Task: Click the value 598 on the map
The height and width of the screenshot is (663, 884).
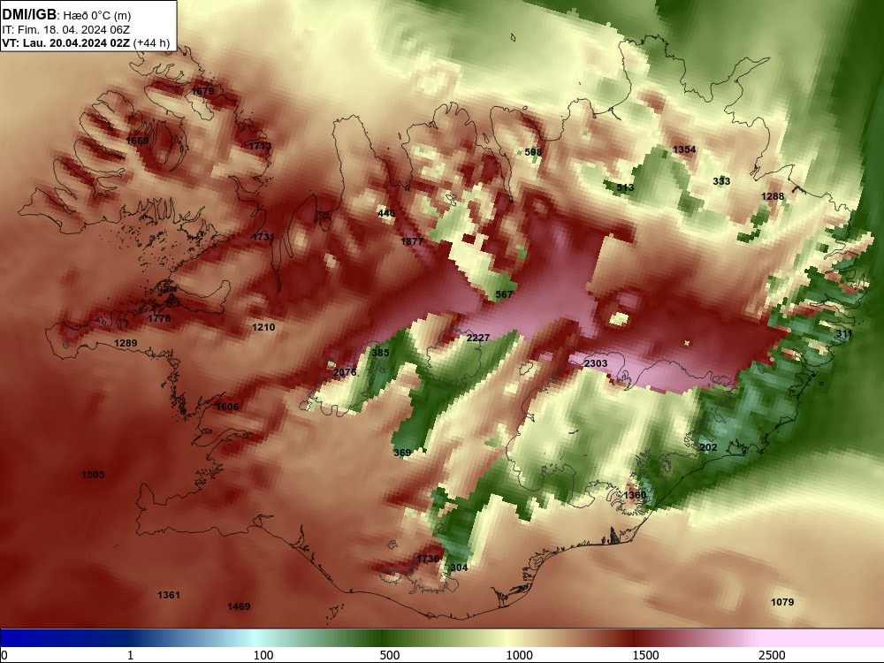Action: point(533,152)
